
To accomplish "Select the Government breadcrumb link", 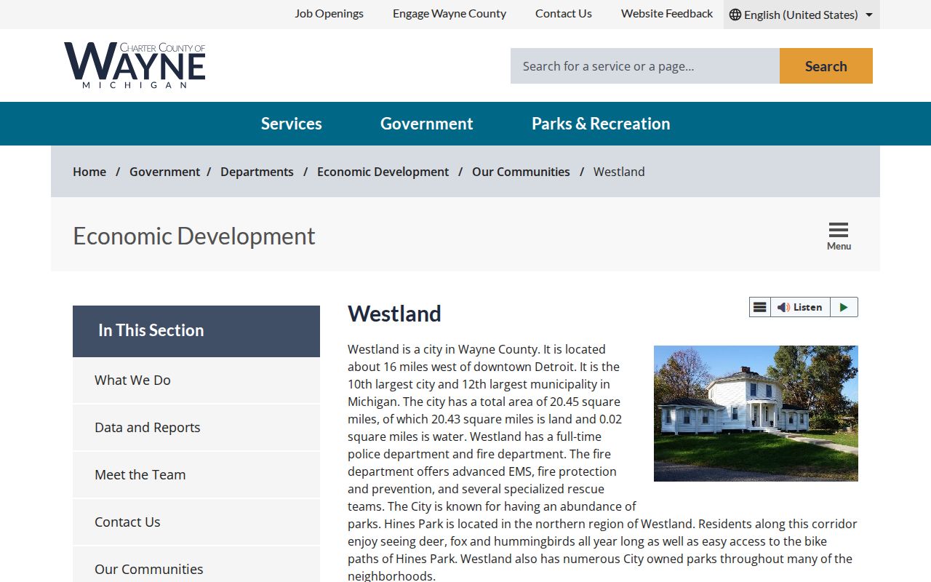I will pyautogui.click(x=164, y=172).
